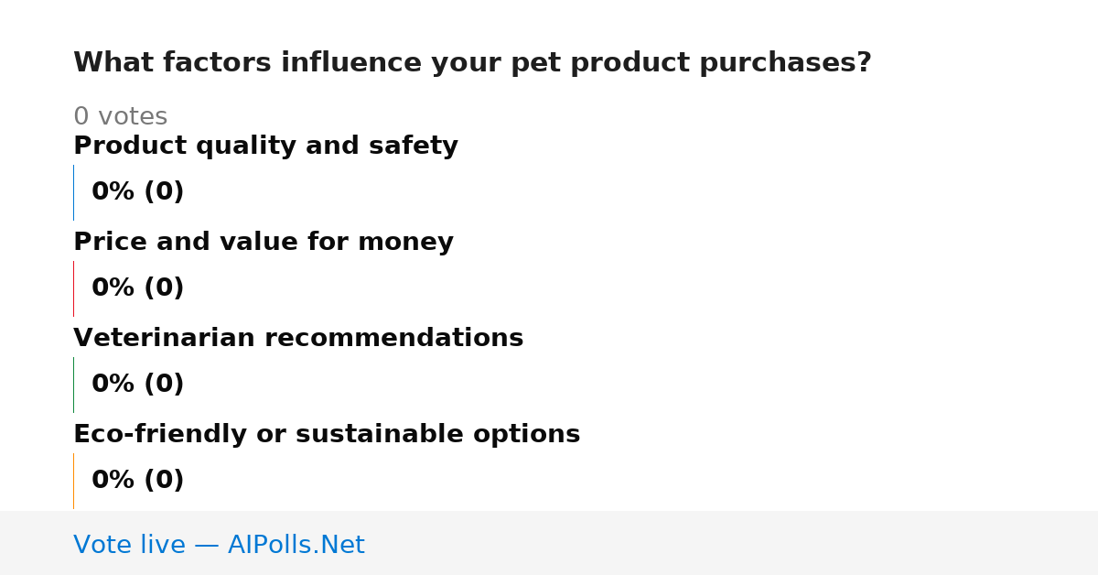Select the Price and value for money option
The height and width of the screenshot is (575, 1098).
[264, 242]
